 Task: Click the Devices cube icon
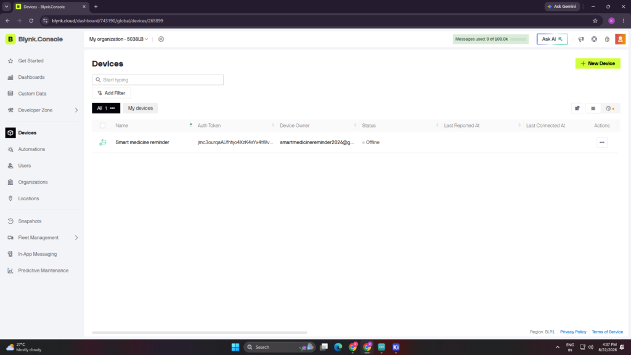pyautogui.click(x=10, y=133)
